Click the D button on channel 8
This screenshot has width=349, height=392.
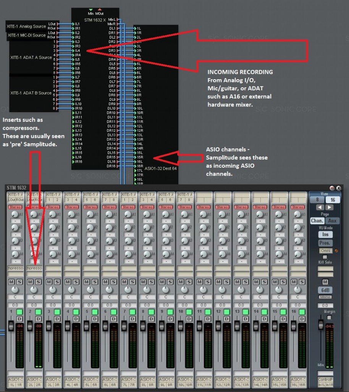pos(151,319)
